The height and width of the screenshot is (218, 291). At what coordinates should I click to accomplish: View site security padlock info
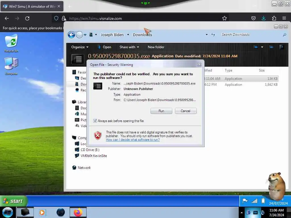pyautogui.click(x=64, y=18)
